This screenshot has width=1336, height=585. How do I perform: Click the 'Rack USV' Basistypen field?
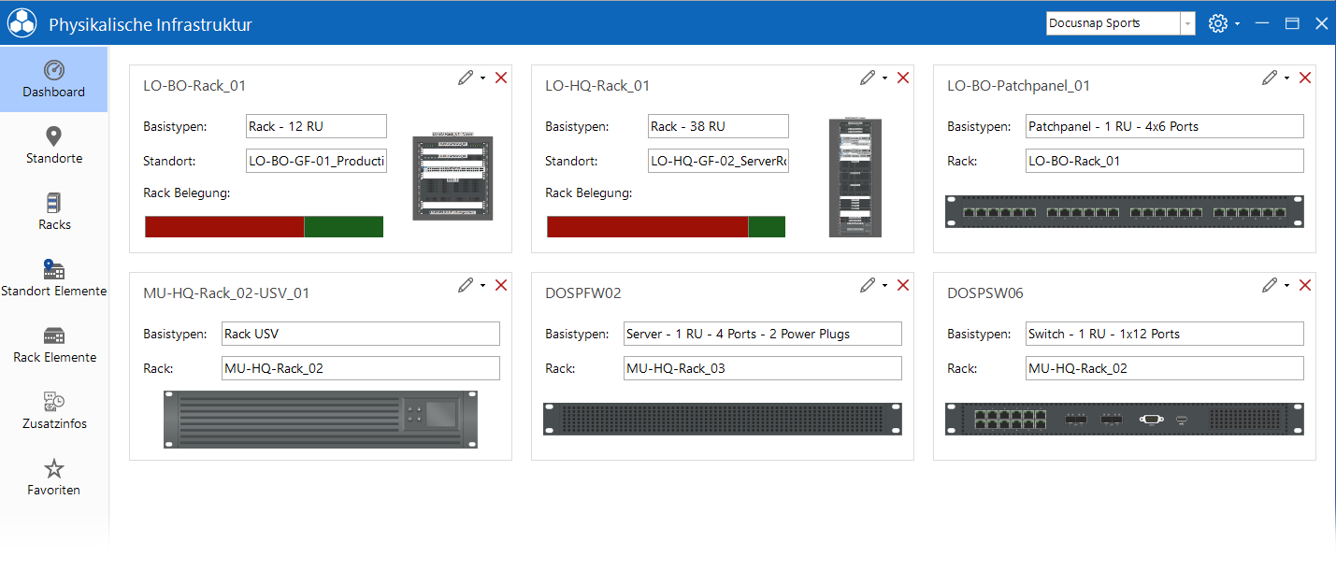pos(361,334)
